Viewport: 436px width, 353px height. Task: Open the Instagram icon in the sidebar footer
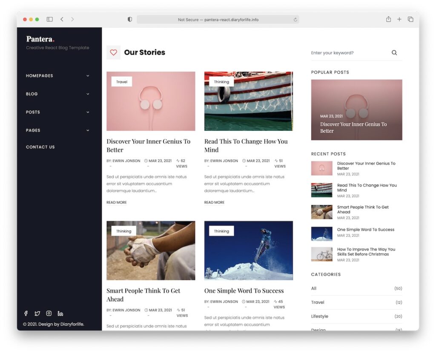tap(49, 313)
